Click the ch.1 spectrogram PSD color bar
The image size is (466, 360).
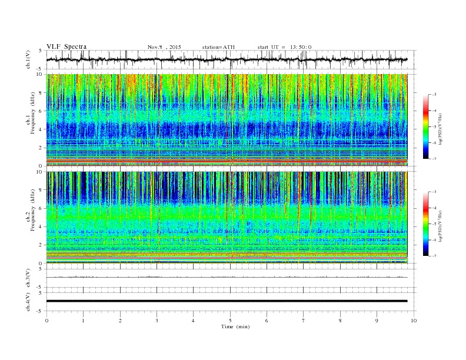426,126
